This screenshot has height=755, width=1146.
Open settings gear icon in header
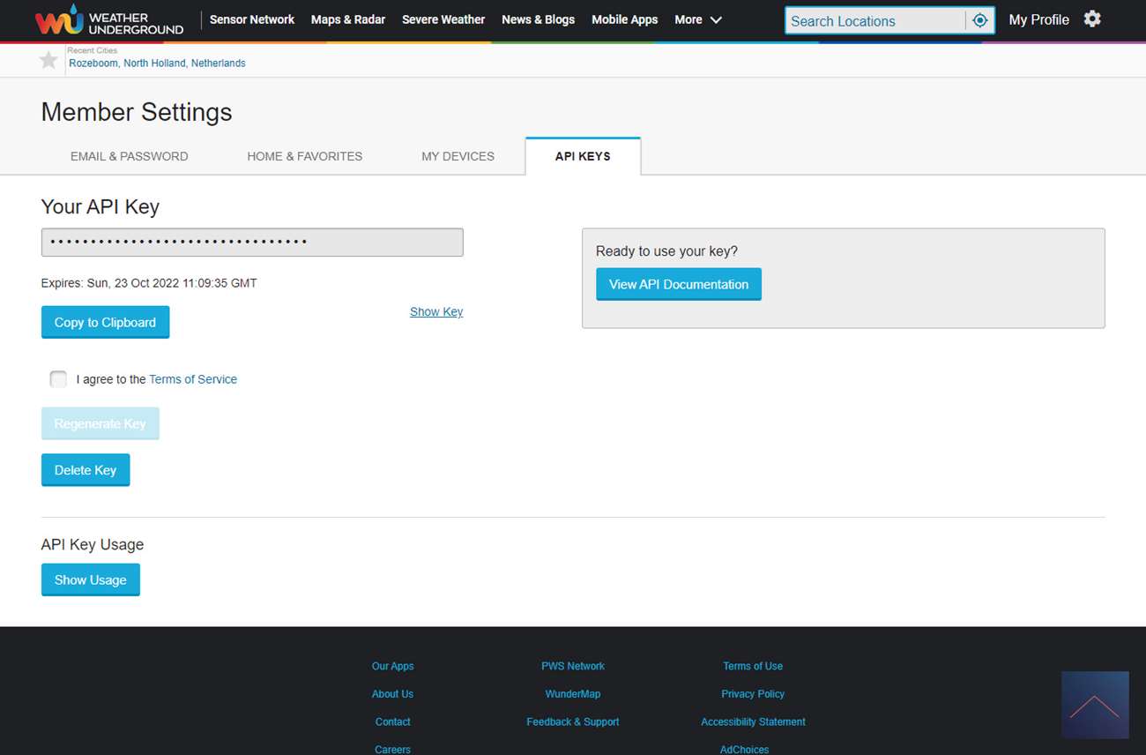pyautogui.click(x=1092, y=19)
